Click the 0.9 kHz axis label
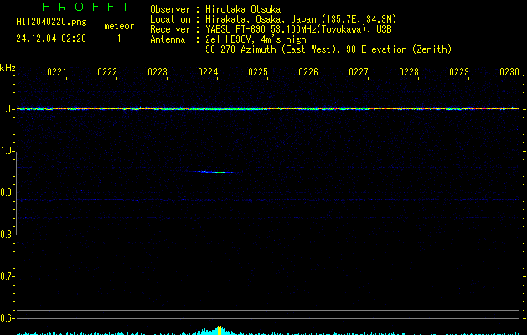 pos(6,193)
